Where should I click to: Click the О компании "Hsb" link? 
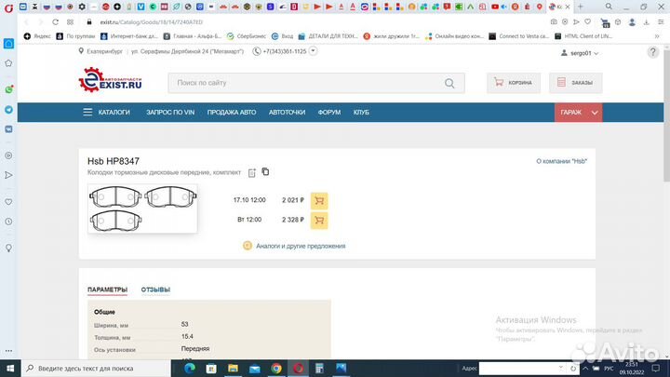[561, 161]
